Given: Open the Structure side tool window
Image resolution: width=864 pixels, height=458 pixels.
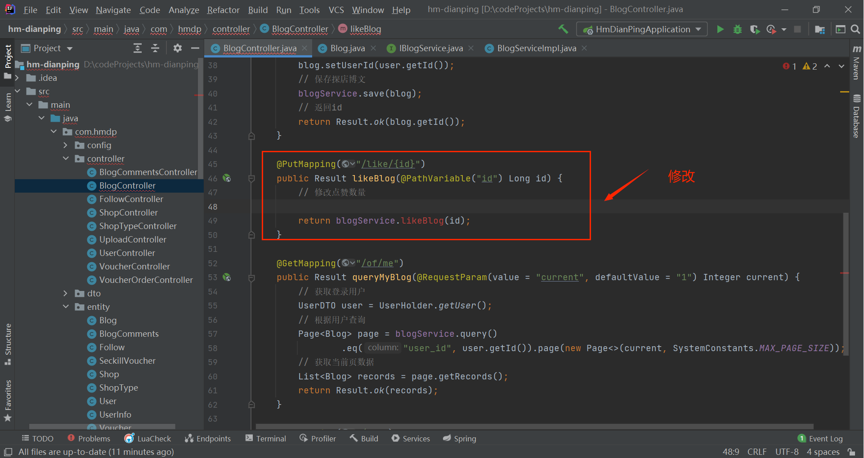Looking at the screenshot, I should 8,344.
